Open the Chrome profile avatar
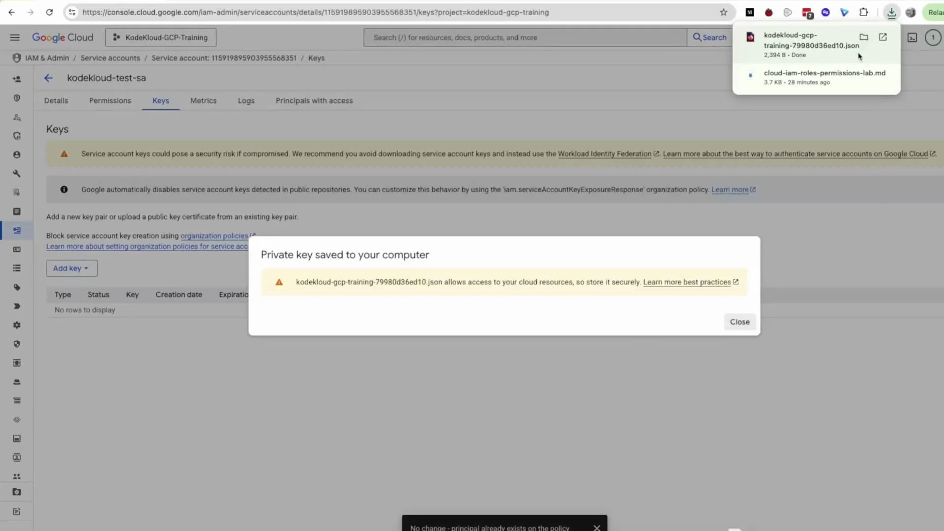This screenshot has height=531, width=944. tap(911, 12)
